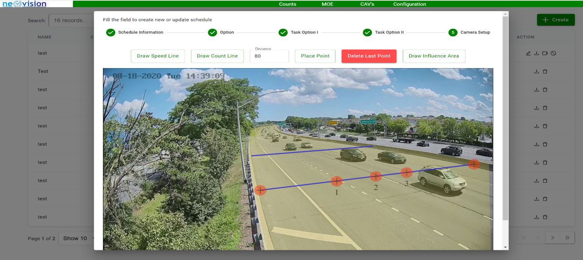The image size is (583, 260).
Task: Go to next page using the arrow
Action: coord(553,238)
